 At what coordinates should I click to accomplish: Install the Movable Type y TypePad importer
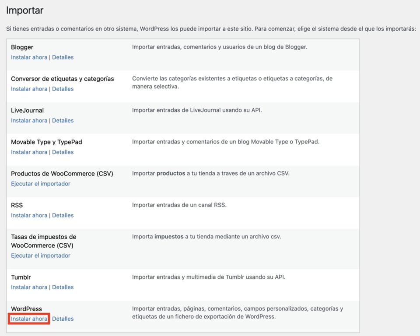29,152
